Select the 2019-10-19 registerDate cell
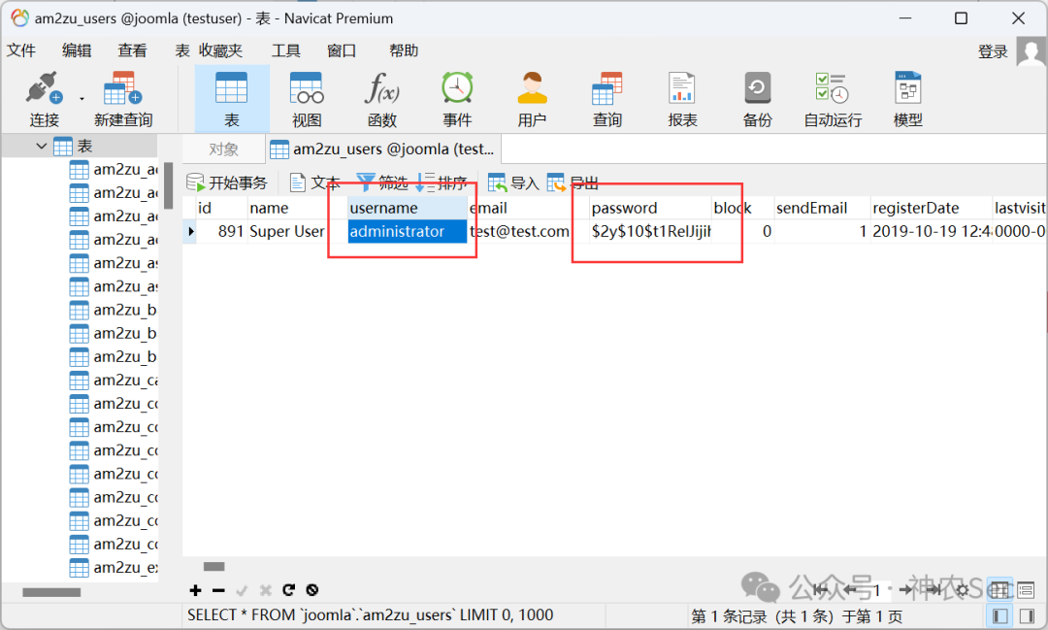The image size is (1048, 630). click(x=932, y=231)
